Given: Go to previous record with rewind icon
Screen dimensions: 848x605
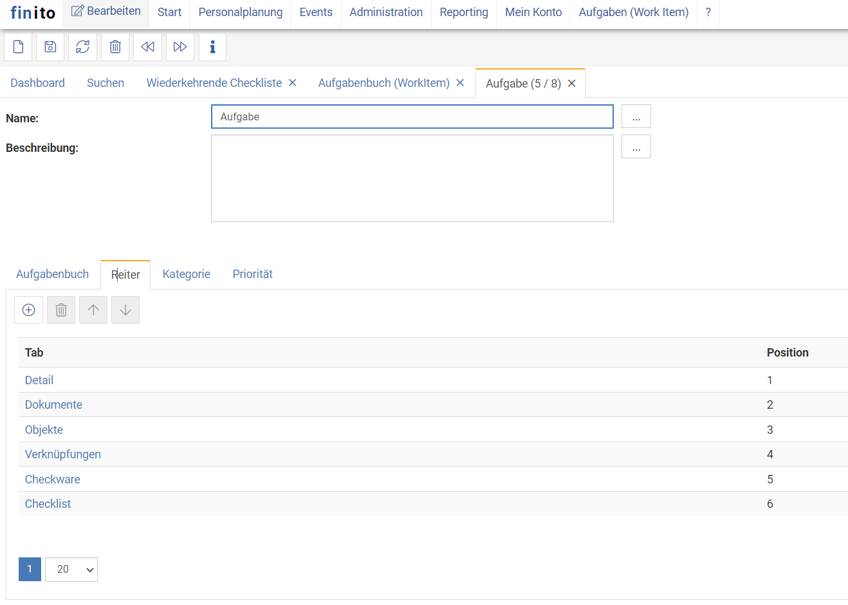Looking at the screenshot, I should click(x=147, y=47).
